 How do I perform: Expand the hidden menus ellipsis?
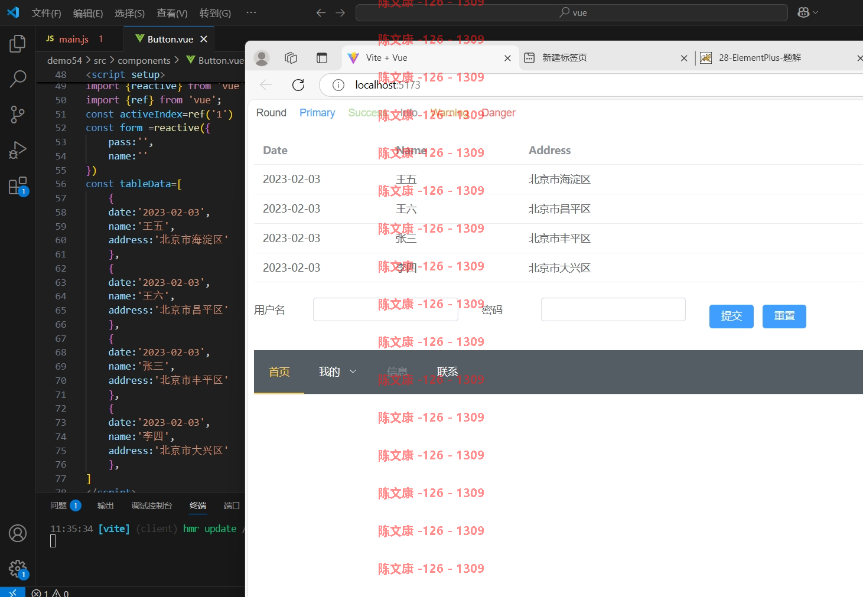251,12
